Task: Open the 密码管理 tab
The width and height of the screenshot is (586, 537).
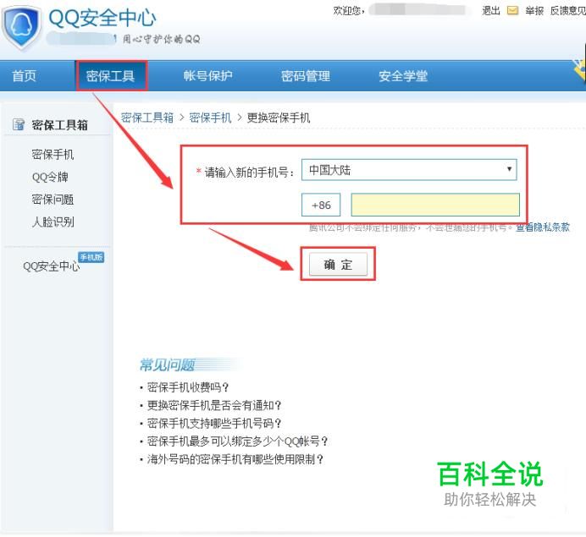Action: [306, 76]
